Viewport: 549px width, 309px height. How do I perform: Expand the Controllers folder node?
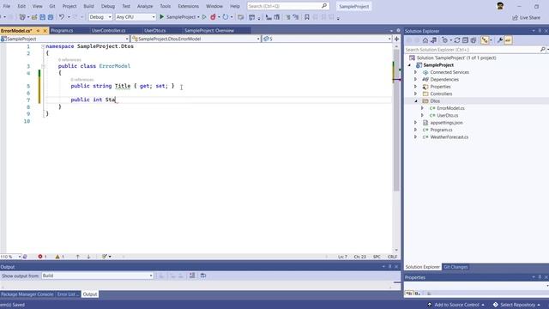[x=415, y=94]
